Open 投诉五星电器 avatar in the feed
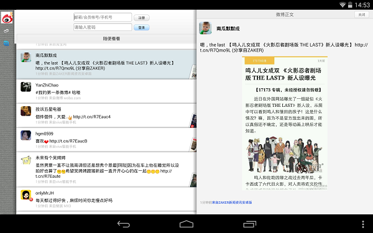 pyautogui.click(x=25, y=111)
